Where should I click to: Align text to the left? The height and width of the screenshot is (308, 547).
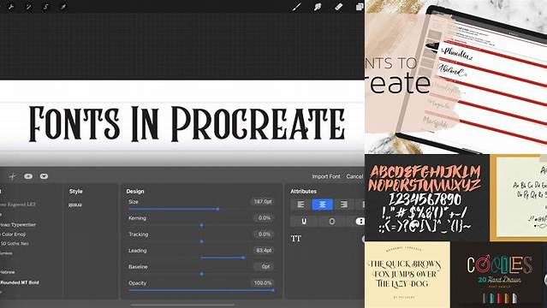(x=300, y=204)
